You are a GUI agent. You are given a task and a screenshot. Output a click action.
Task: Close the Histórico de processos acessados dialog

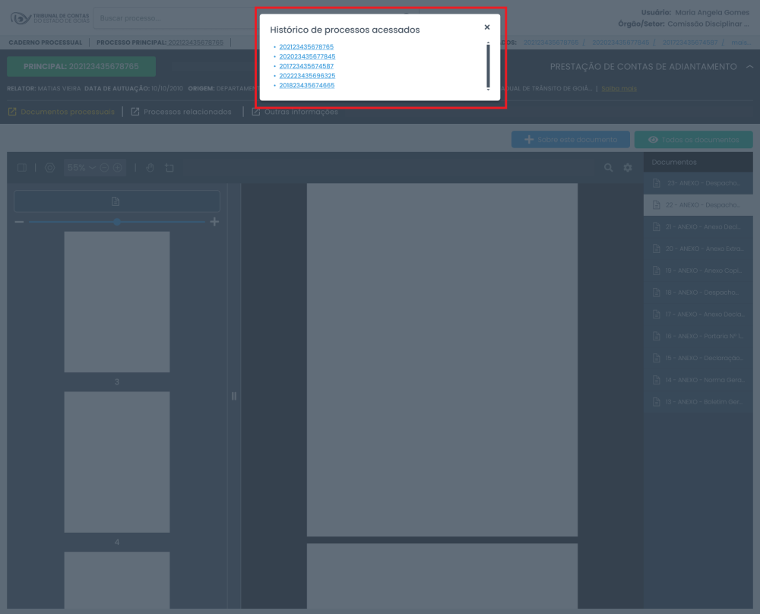[x=487, y=27]
